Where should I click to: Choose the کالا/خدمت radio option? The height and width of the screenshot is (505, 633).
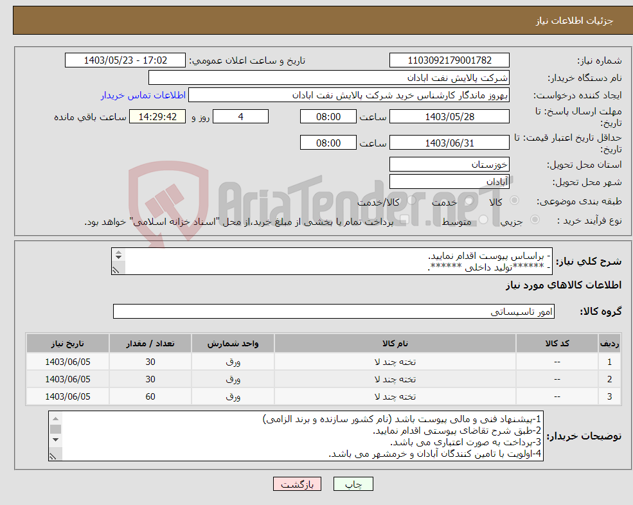click(x=411, y=200)
